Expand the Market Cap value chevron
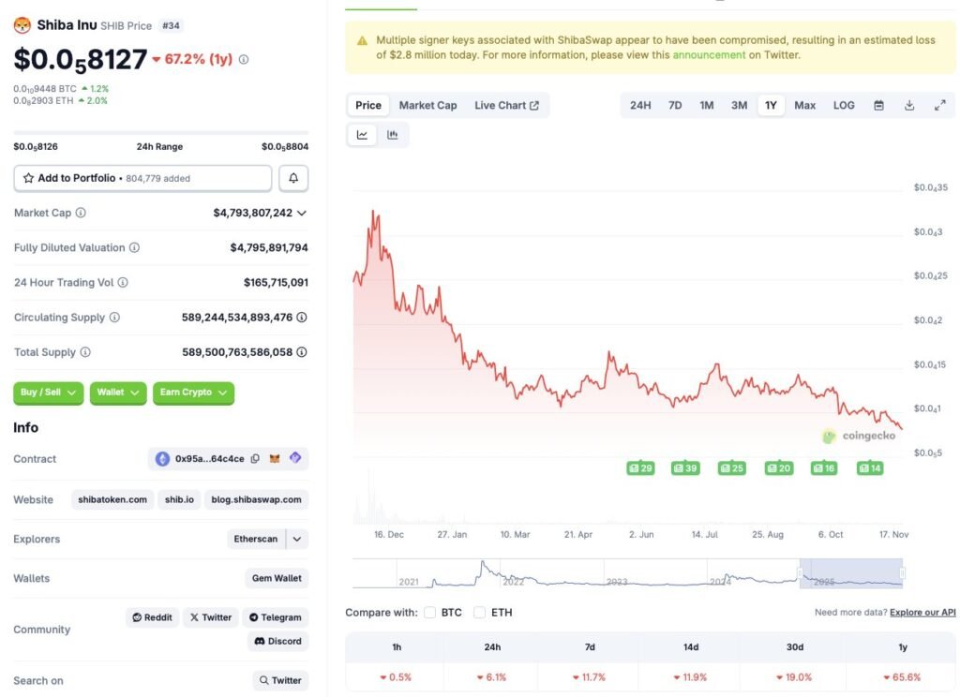 [x=302, y=213]
